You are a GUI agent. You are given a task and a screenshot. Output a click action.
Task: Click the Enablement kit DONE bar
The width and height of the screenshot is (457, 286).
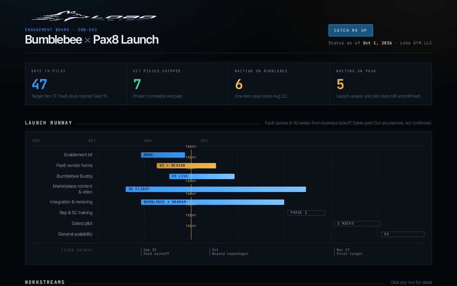click(163, 155)
